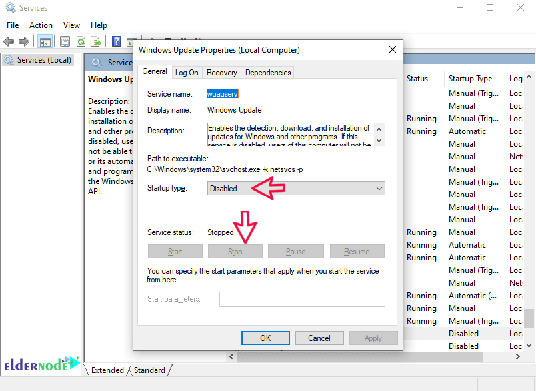Screen dimensions: 536x391
Task: Switch to the Standard view tab
Action: coord(150,370)
